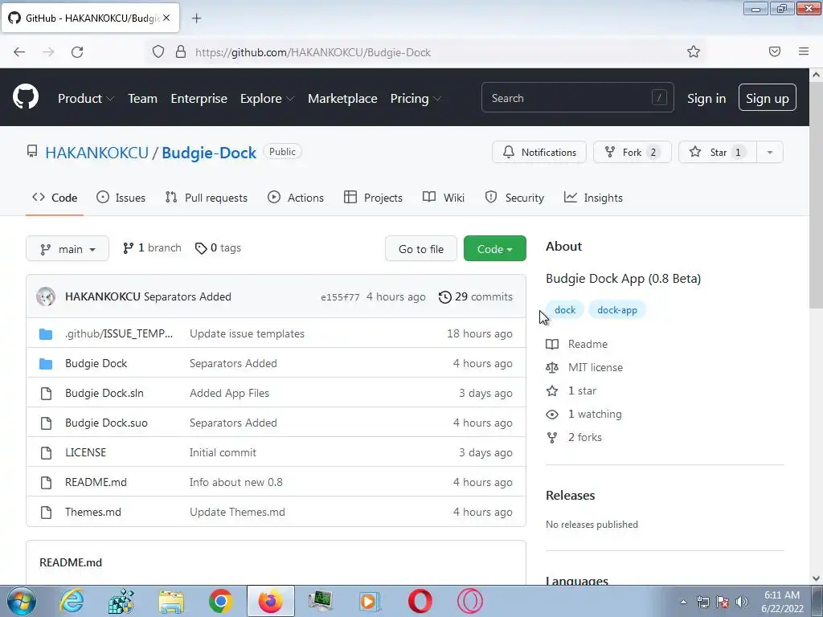Image resolution: width=823 pixels, height=617 pixels.
Task: Click the Windows Start button
Action: click(22, 601)
